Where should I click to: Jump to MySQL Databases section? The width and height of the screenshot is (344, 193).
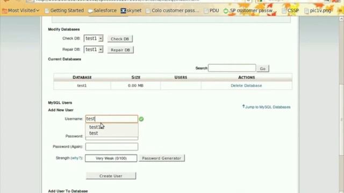point(266,107)
